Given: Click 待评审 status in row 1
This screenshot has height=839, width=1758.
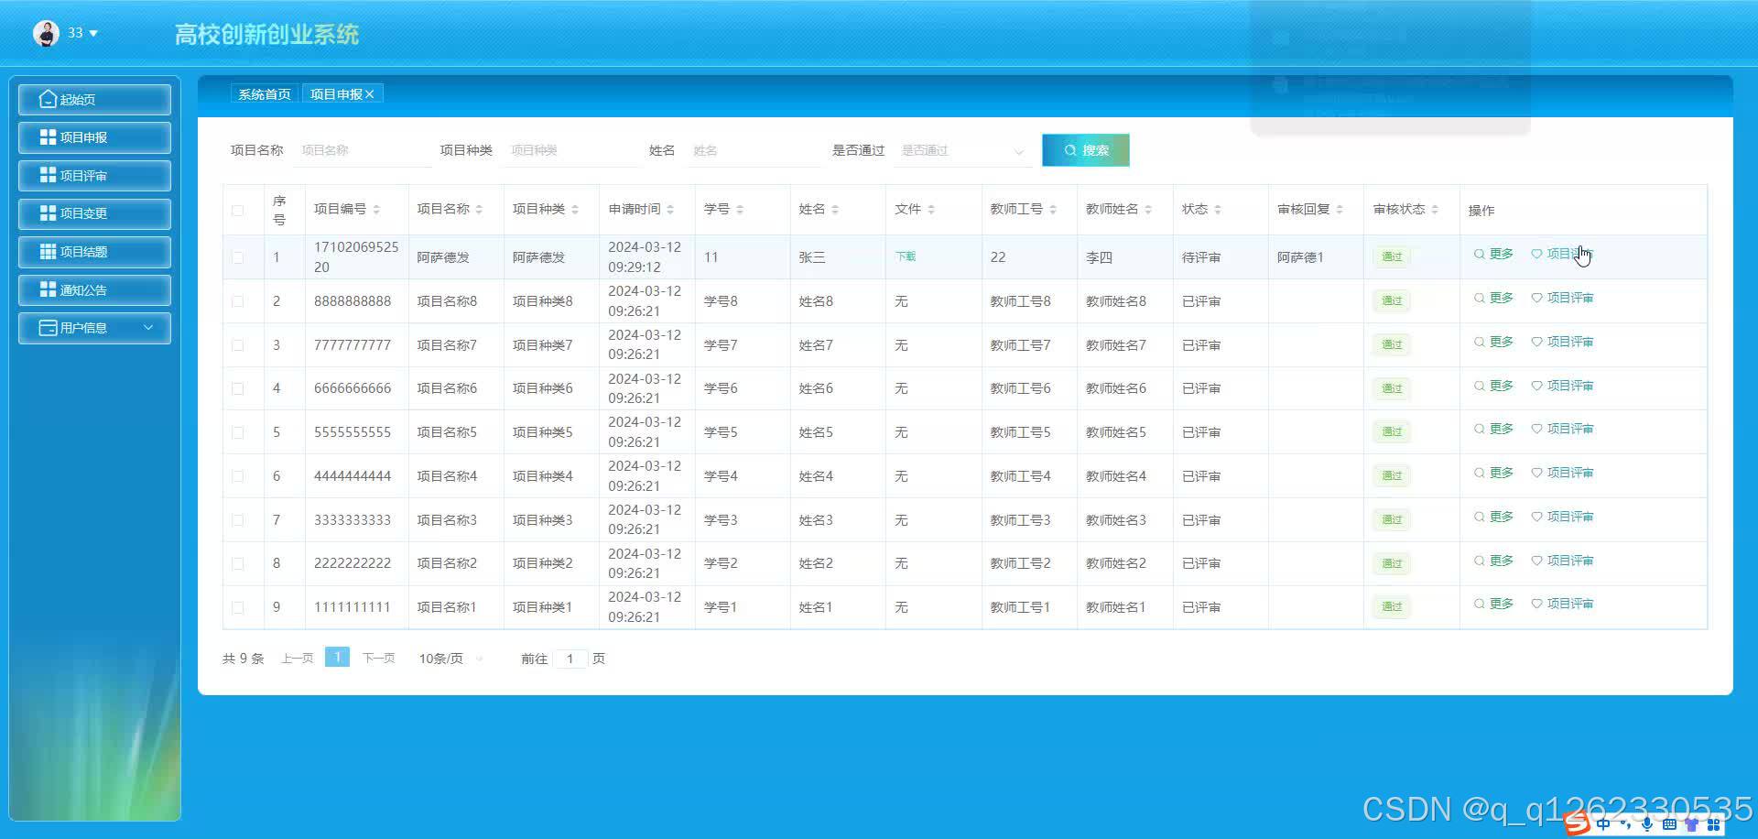Looking at the screenshot, I should (1201, 257).
